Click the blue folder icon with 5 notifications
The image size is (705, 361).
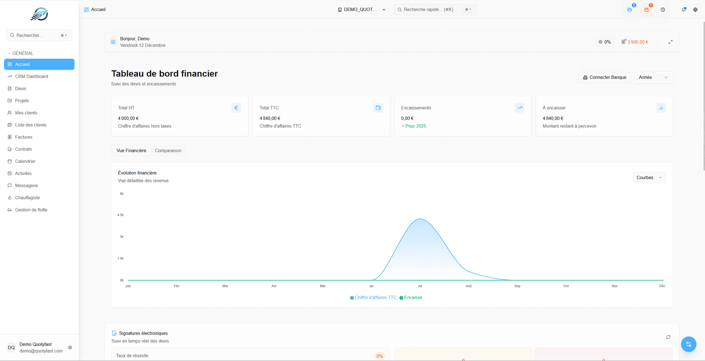coord(630,10)
